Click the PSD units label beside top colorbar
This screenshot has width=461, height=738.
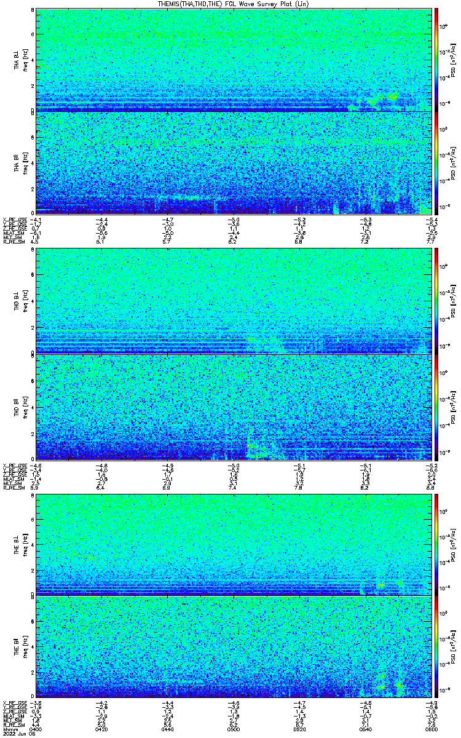454,60
